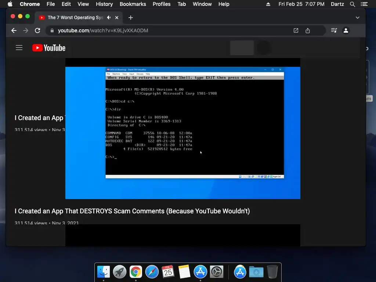Open the History menu

point(104,4)
